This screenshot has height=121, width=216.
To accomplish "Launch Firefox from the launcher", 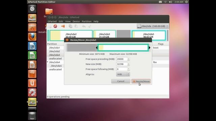I will pos(32,37).
